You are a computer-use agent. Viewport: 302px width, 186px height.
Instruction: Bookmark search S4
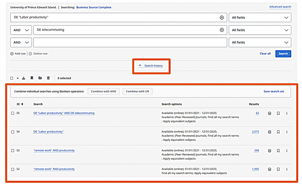278,132
